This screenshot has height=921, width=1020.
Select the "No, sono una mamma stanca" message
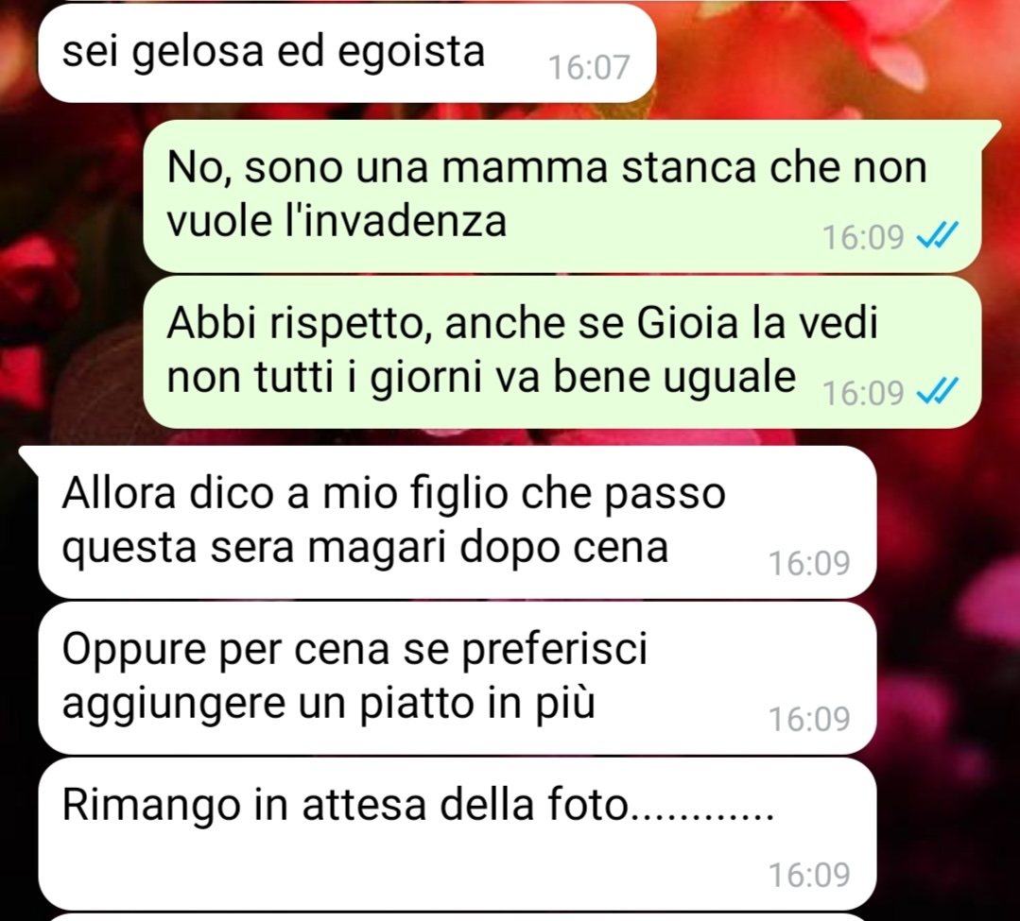(x=562, y=196)
